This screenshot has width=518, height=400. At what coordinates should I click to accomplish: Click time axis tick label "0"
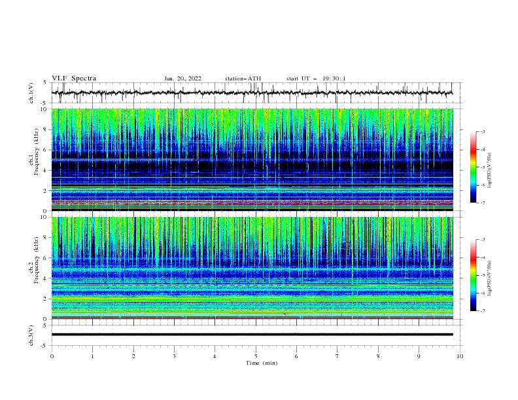(52, 356)
